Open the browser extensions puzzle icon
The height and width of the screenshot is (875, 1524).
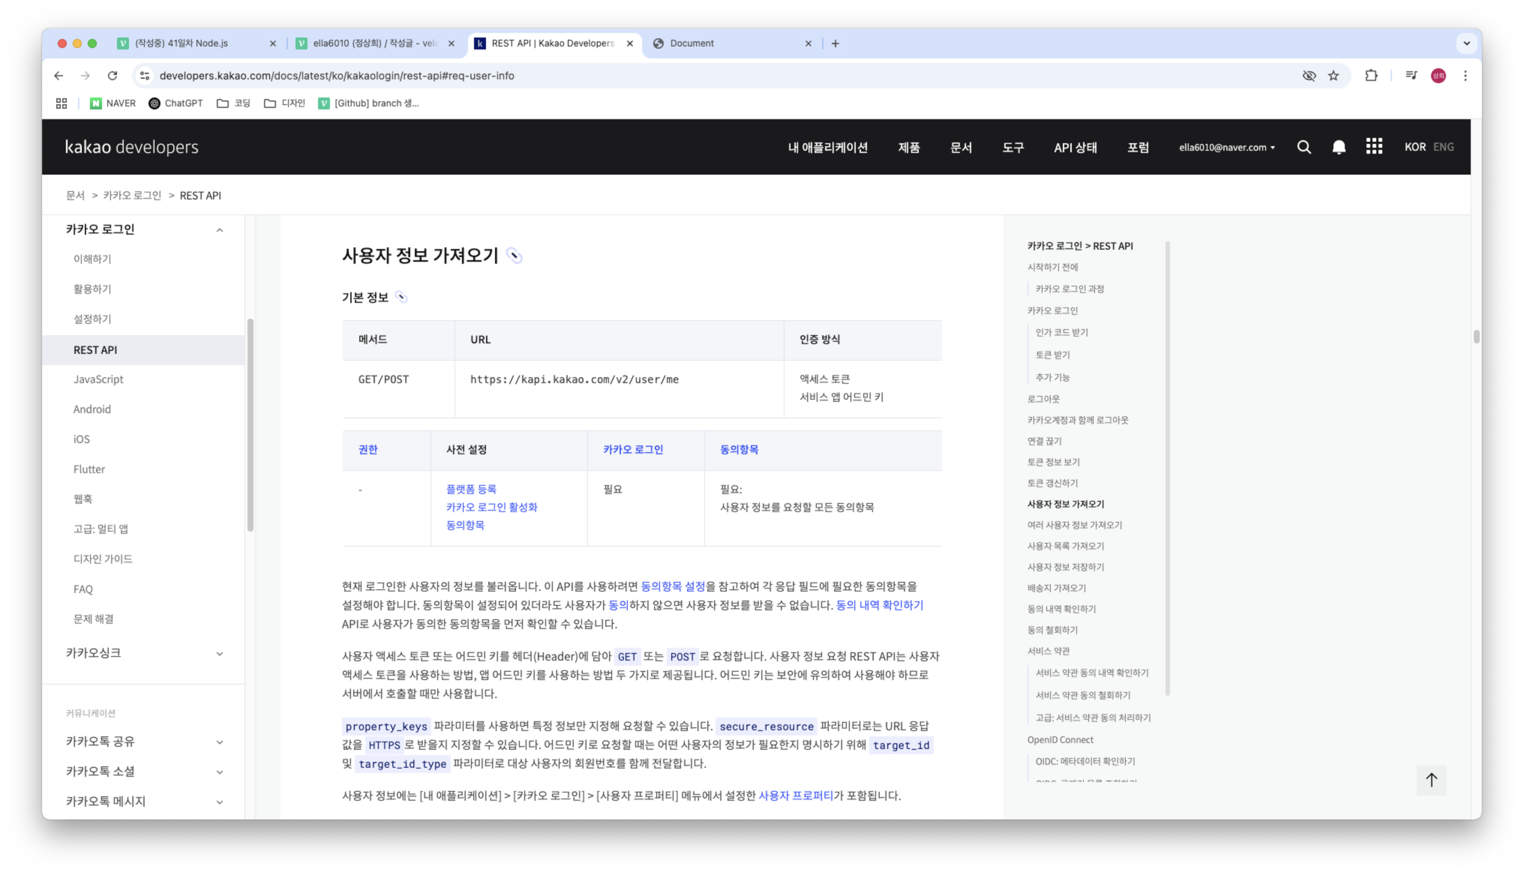click(1371, 76)
